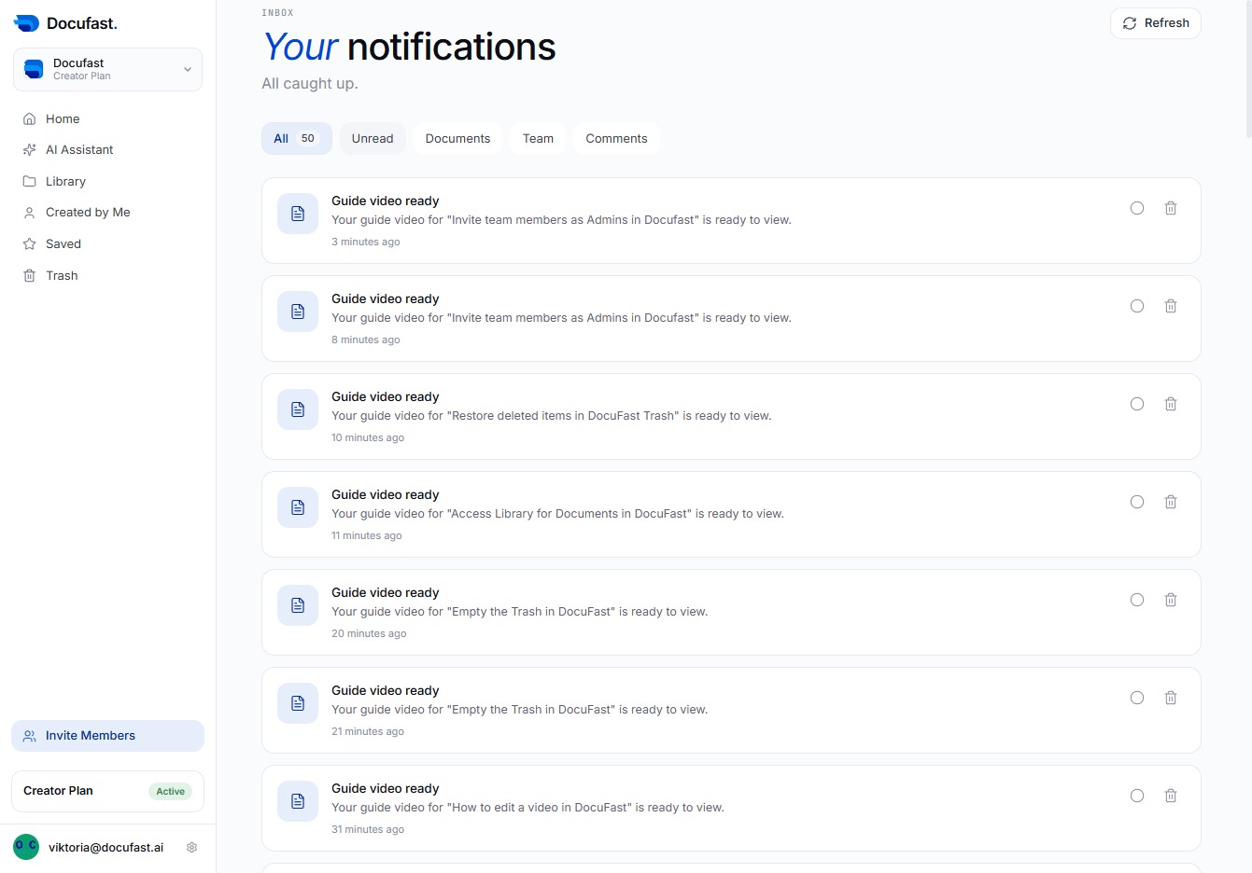The height and width of the screenshot is (873, 1252).
Task: Delete the notification from 20 minutes ago
Action: 1171,600
